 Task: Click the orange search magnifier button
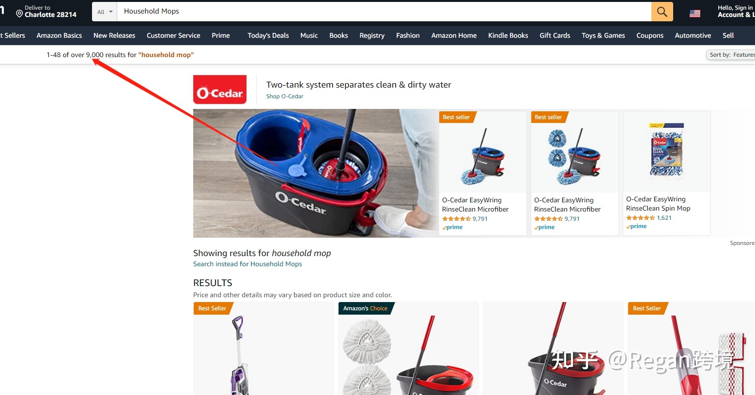click(x=662, y=12)
